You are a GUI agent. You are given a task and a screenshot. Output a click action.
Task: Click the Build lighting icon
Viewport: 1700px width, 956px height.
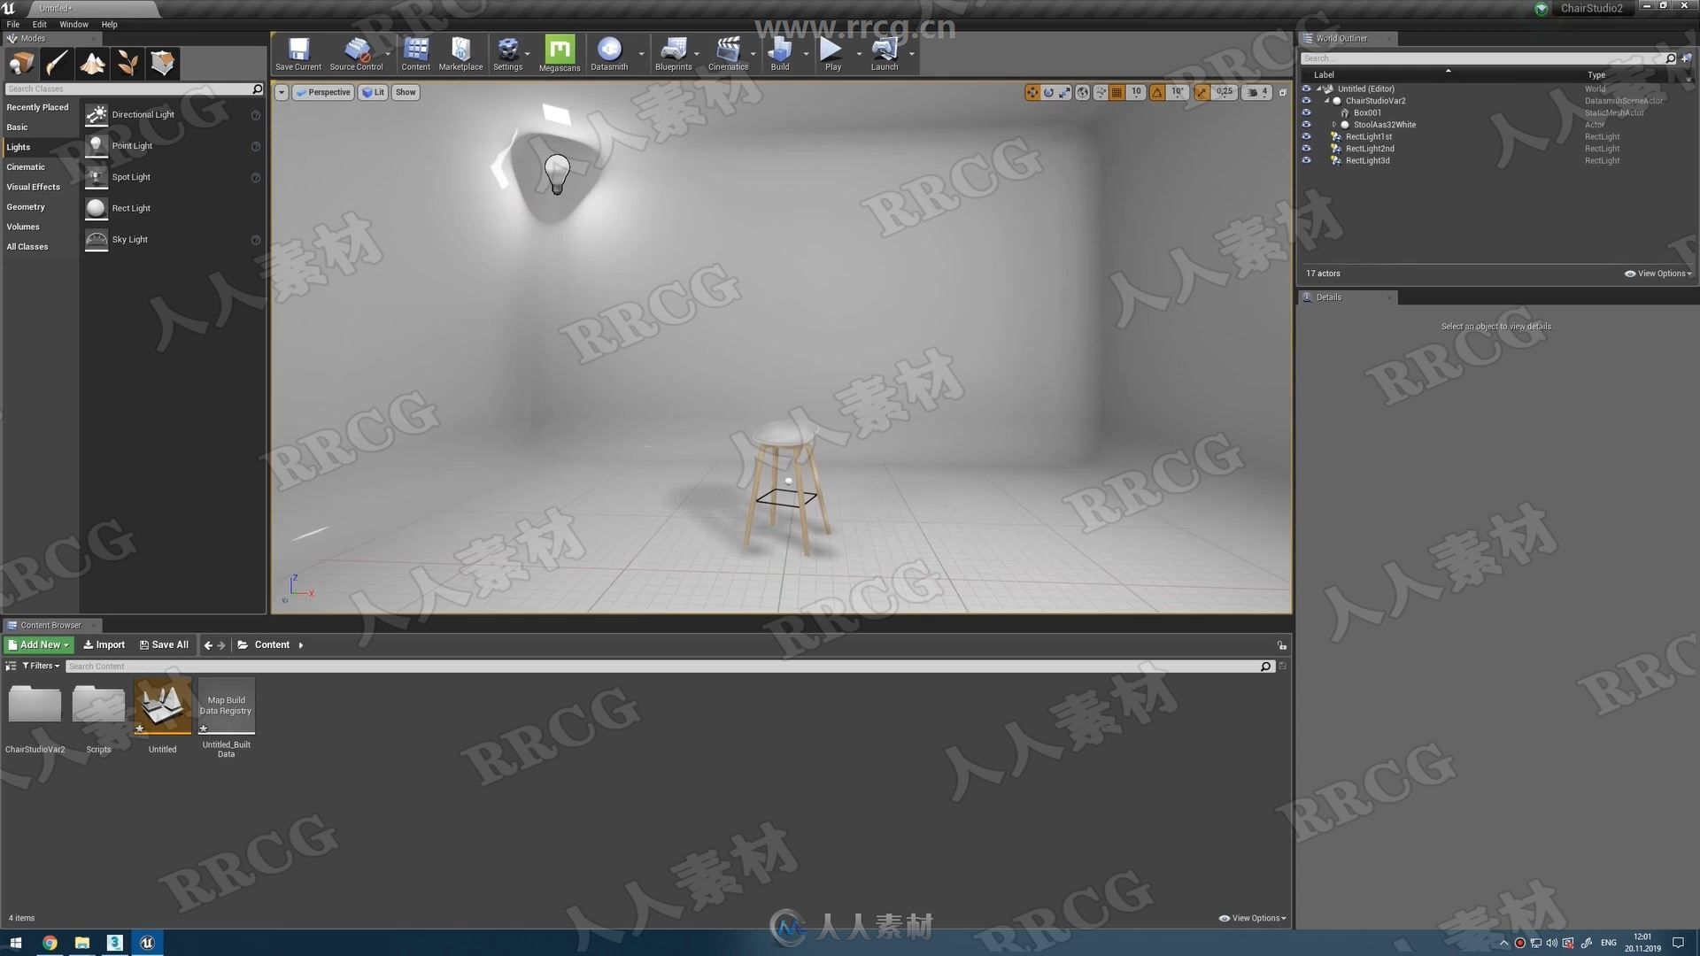[779, 52]
